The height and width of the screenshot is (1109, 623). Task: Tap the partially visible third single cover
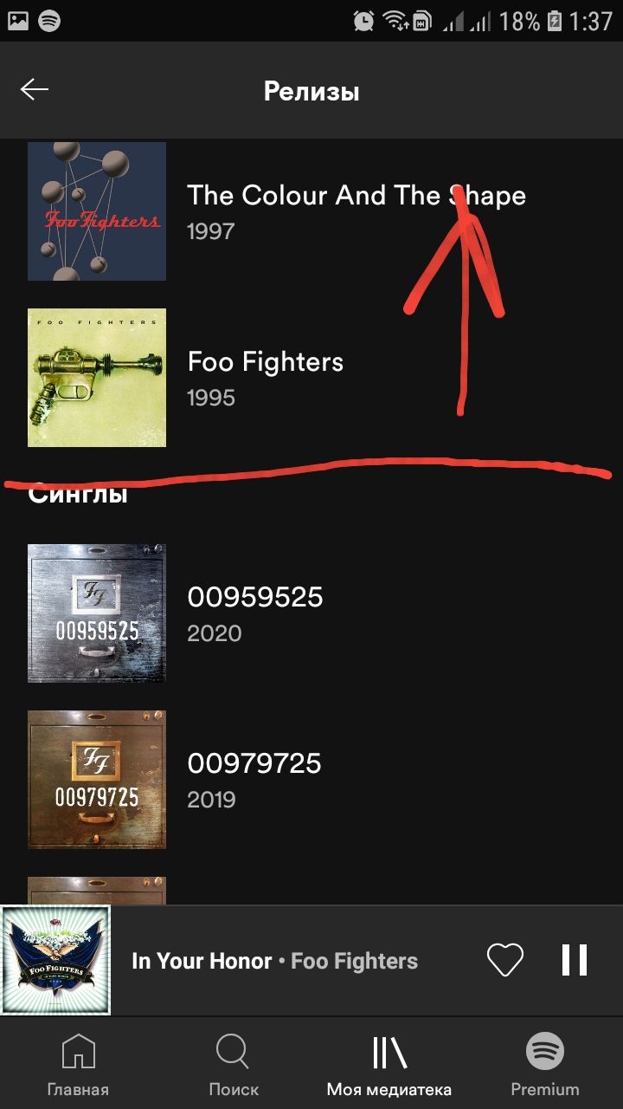(x=97, y=891)
